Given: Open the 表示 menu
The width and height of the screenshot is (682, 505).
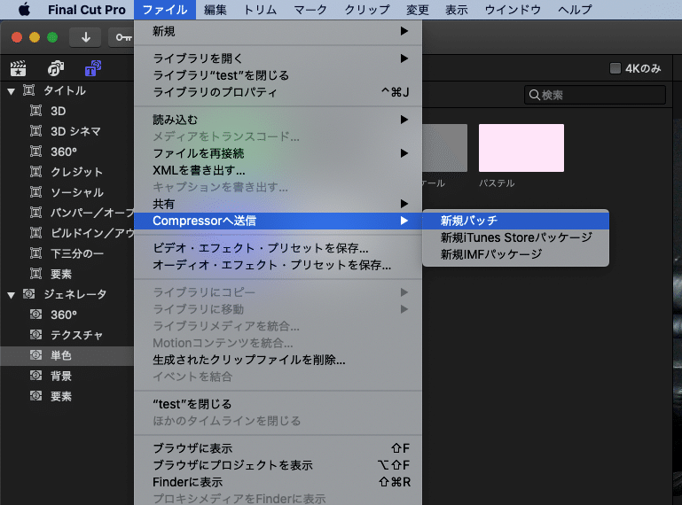Looking at the screenshot, I should [x=457, y=10].
